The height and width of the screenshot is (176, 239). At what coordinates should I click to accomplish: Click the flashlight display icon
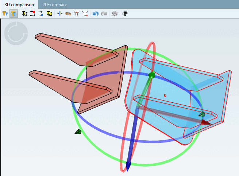click(x=125, y=13)
